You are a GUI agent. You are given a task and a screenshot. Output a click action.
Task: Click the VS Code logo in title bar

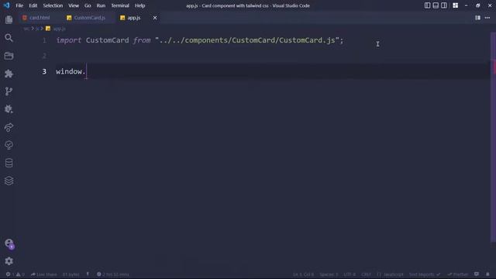click(x=7, y=5)
